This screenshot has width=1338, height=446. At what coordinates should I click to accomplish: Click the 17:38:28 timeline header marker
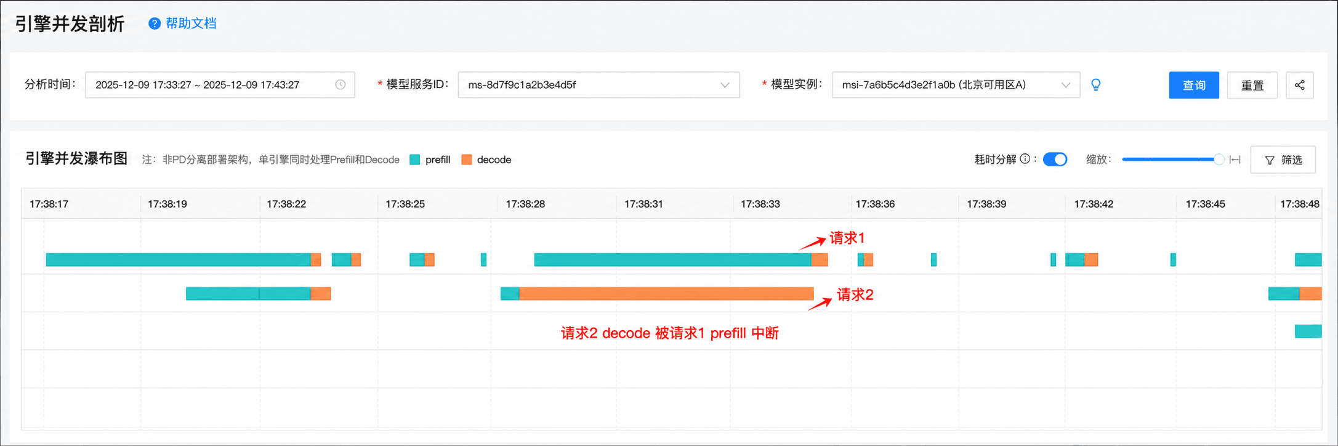525,204
